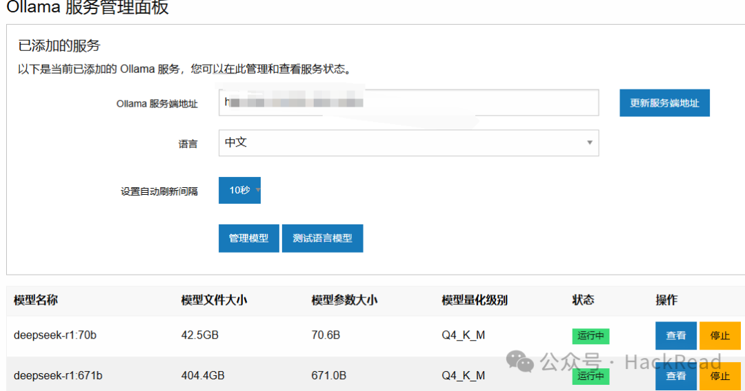Click 查看 for deepseek-r1:70b

[675, 335]
